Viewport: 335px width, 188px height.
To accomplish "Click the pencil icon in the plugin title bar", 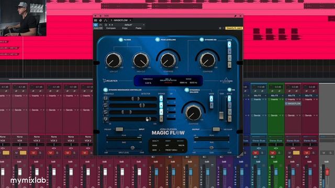I will click(235, 16).
